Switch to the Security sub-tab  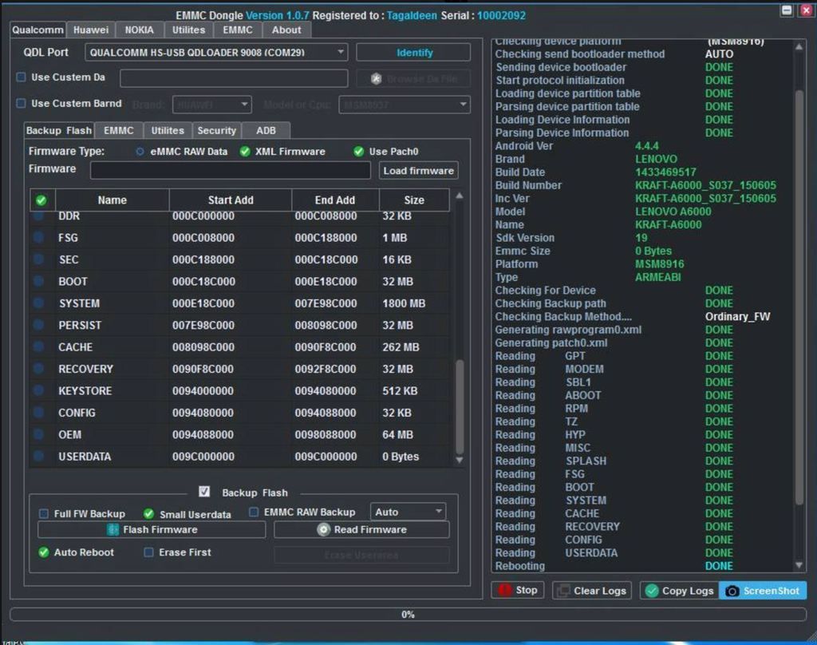(217, 130)
